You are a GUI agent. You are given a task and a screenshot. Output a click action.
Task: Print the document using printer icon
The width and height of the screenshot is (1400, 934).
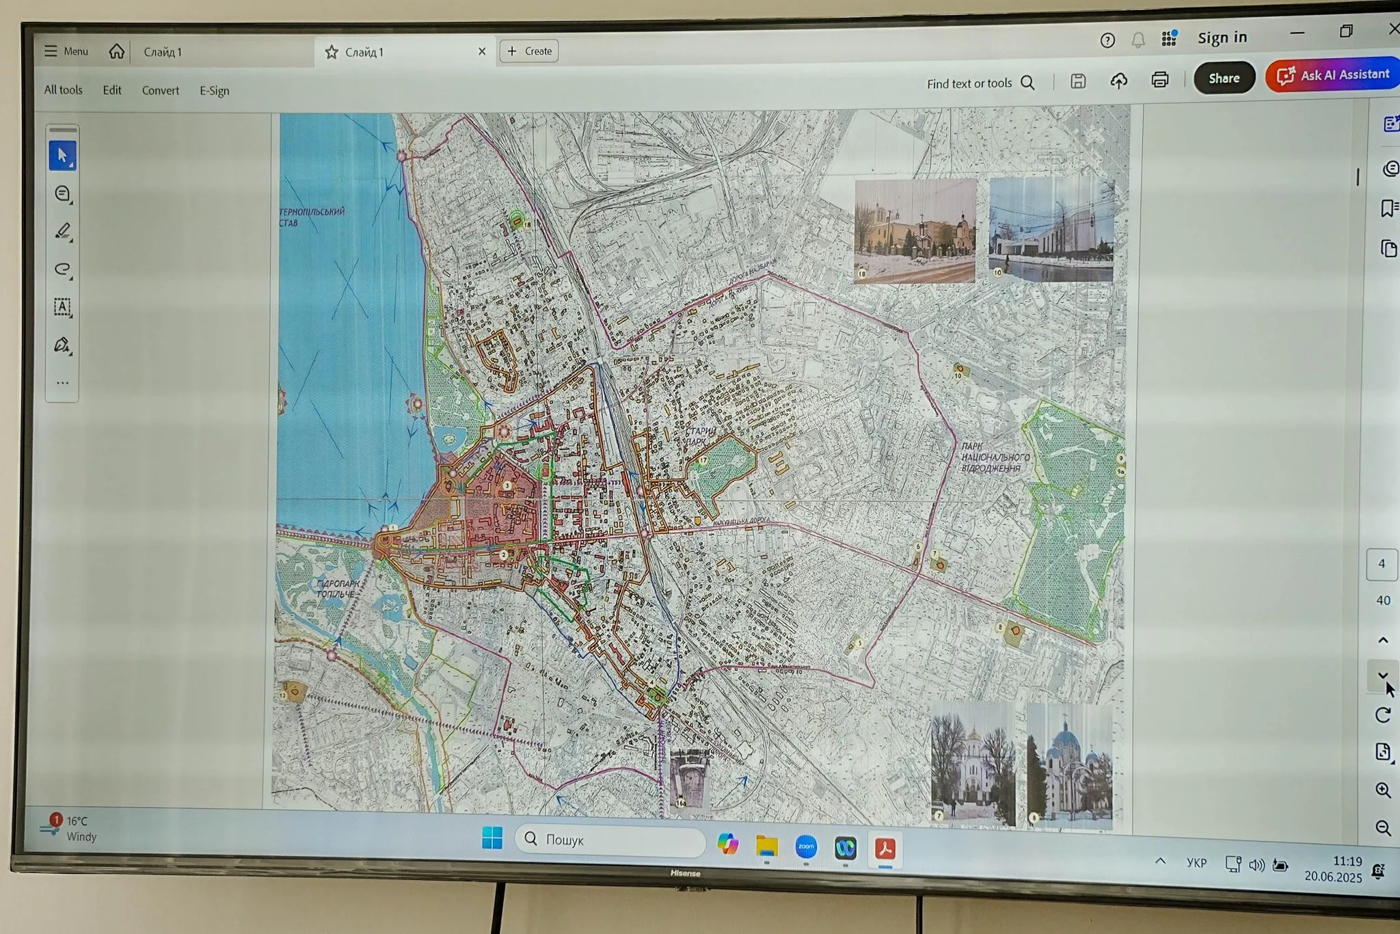pyautogui.click(x=1160, y=79)
